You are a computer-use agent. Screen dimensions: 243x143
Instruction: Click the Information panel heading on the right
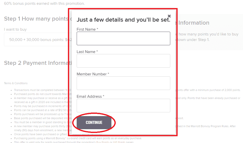194,23
